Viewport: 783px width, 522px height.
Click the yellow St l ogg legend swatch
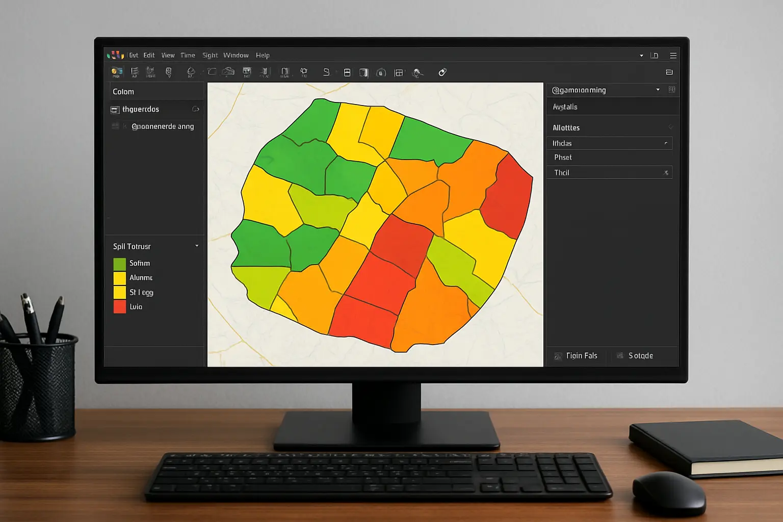[x=119, y=293]
